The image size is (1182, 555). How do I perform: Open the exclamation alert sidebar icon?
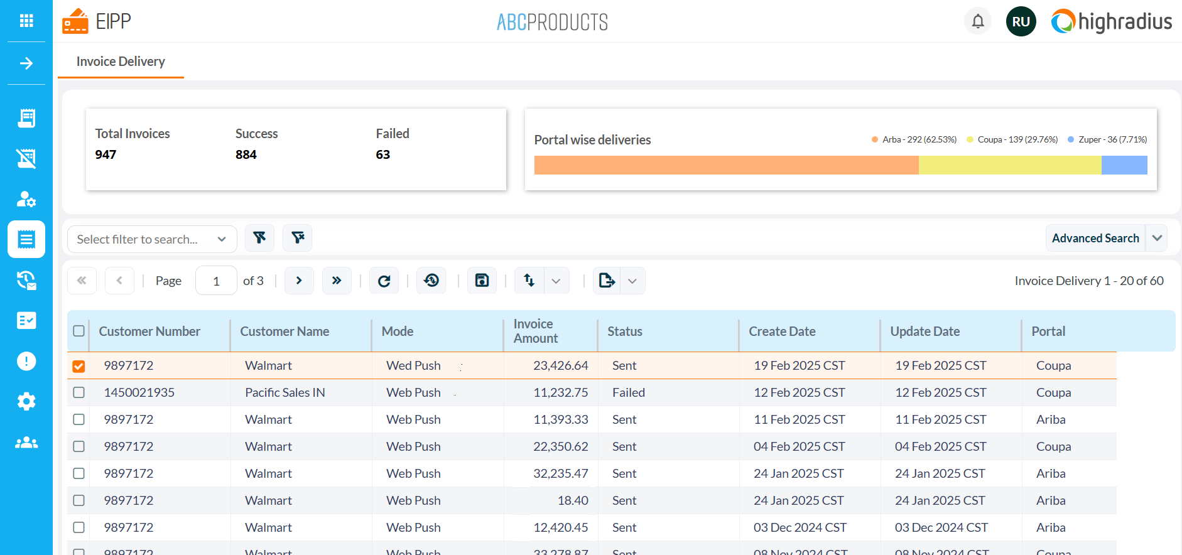[x=26, y=361]
